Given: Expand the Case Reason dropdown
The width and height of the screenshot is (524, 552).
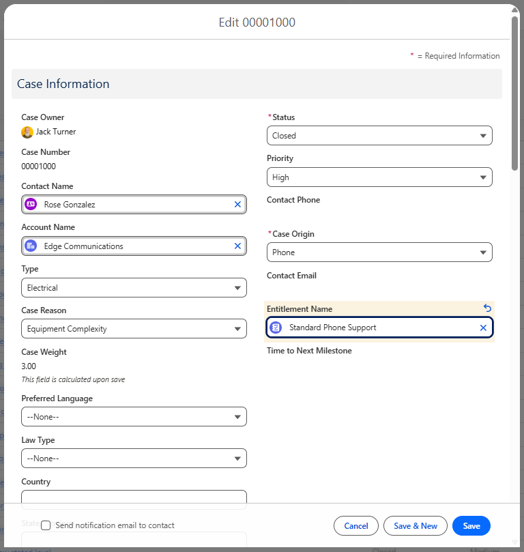Looking at the screenshot, I should coord(134,329).
